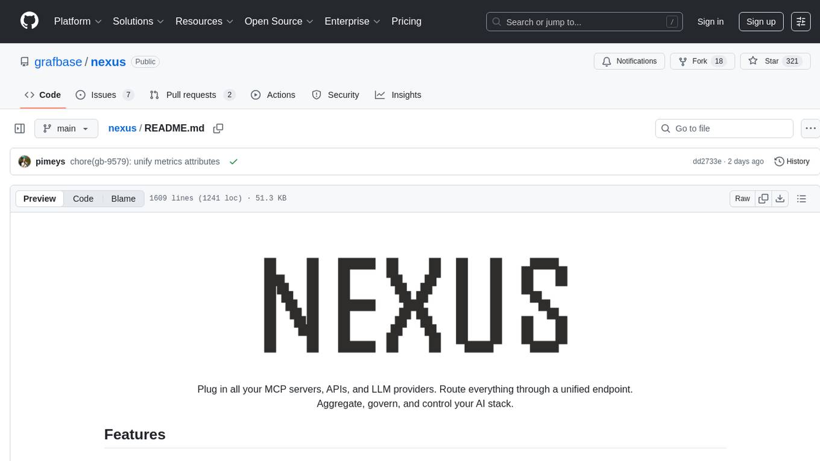The image size is (820, 461).
Task: Click the NEXUS pixel logo image
Action: [415, 305]
